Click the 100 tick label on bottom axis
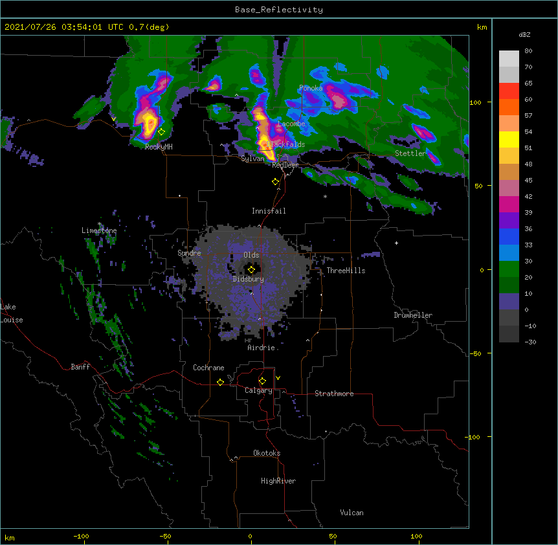The width and height of the screenshot is (558, 545). (x=416, y=536)
